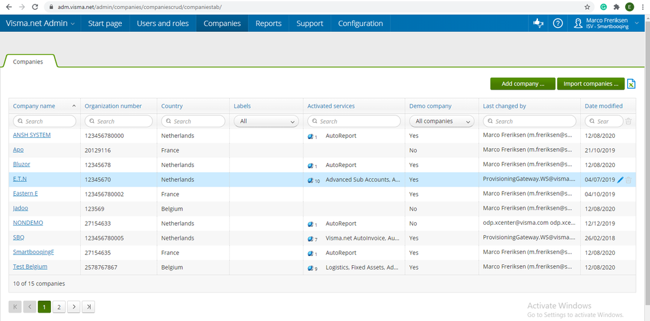The image size is (650, 321).
Task: Open E.T.N company link
Action: [x=20, y=179]
